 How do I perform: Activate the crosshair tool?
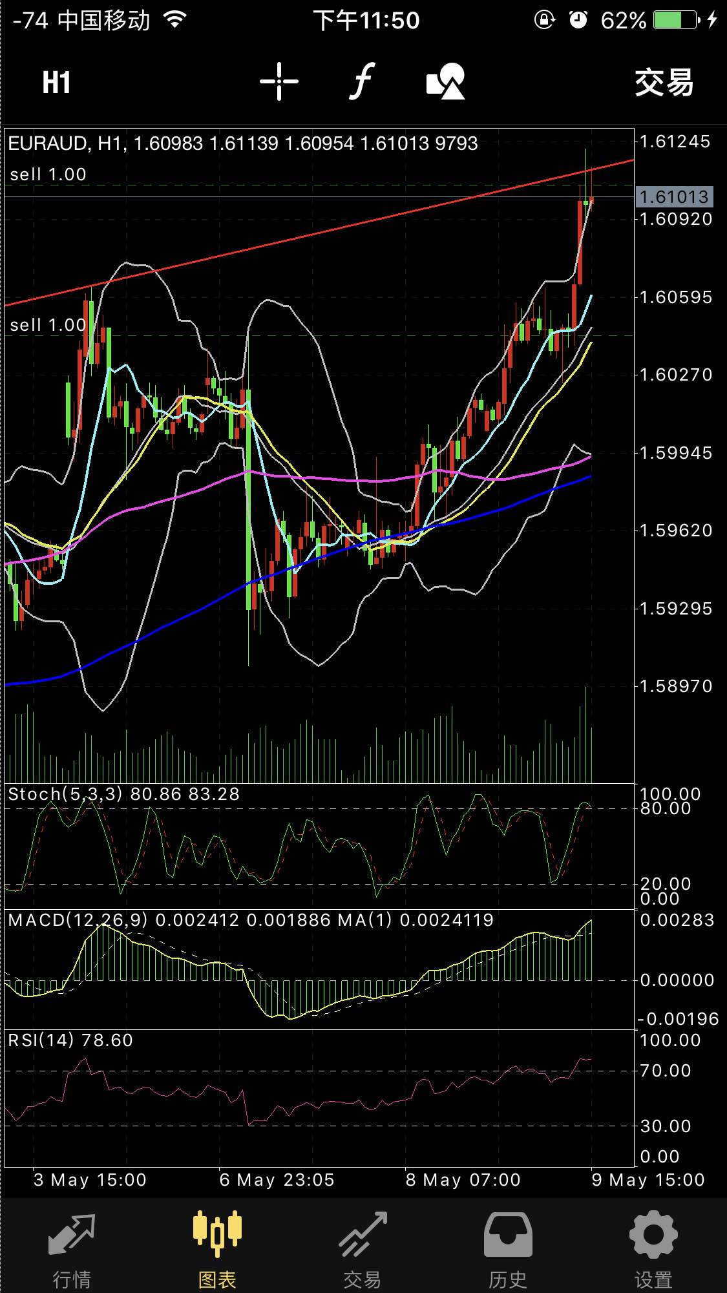(279, 82)
